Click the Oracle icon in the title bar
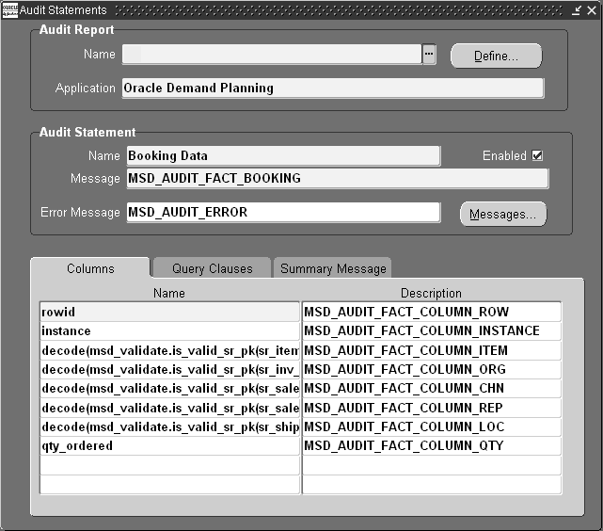This screenshot has width=603, height=531. (10, 10)
